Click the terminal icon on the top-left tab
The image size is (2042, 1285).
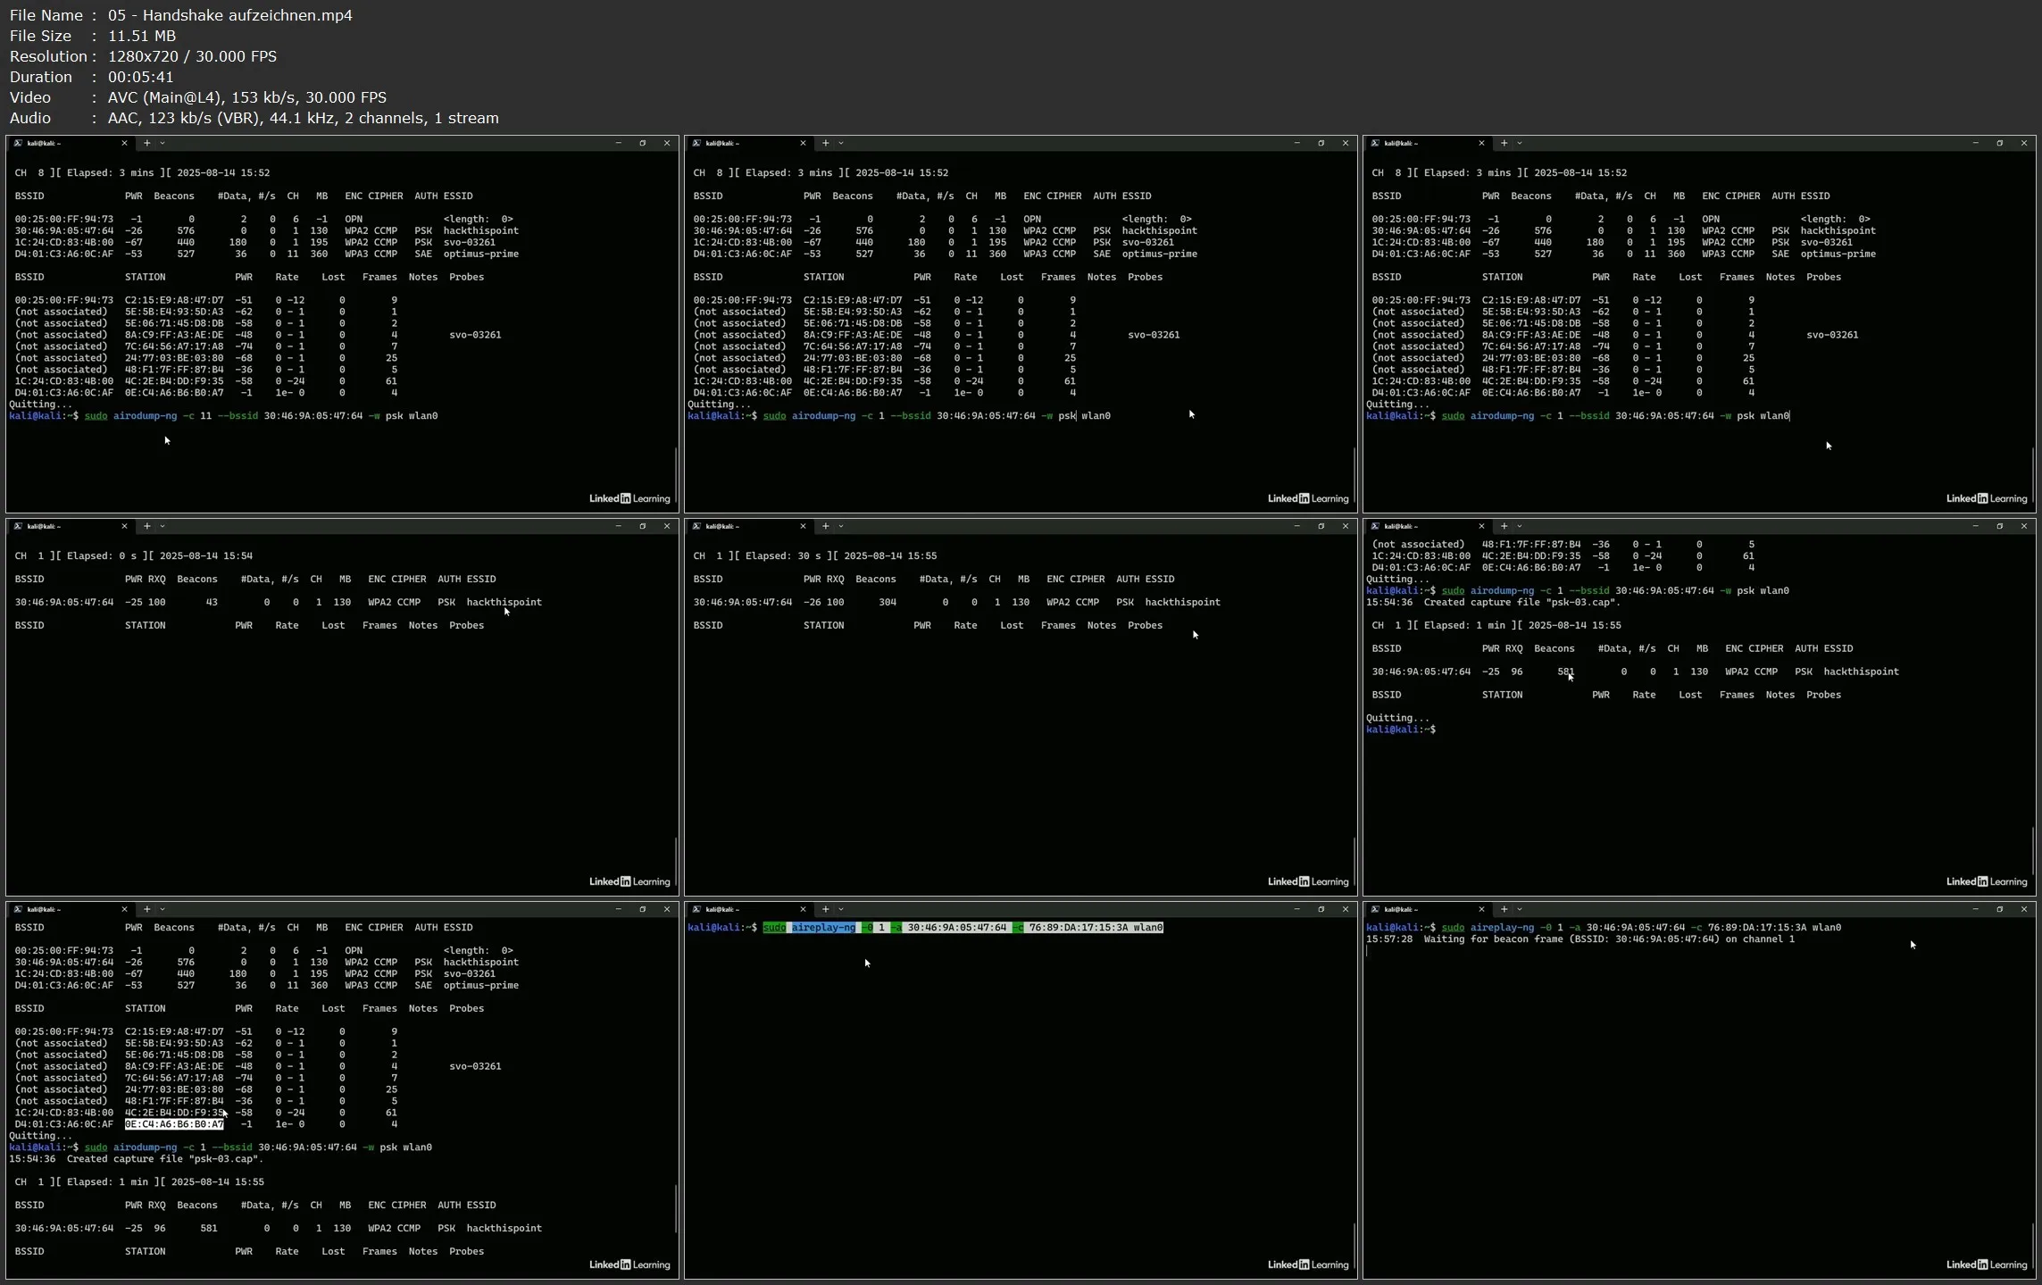pyautogui.click(x=19, y=143)
